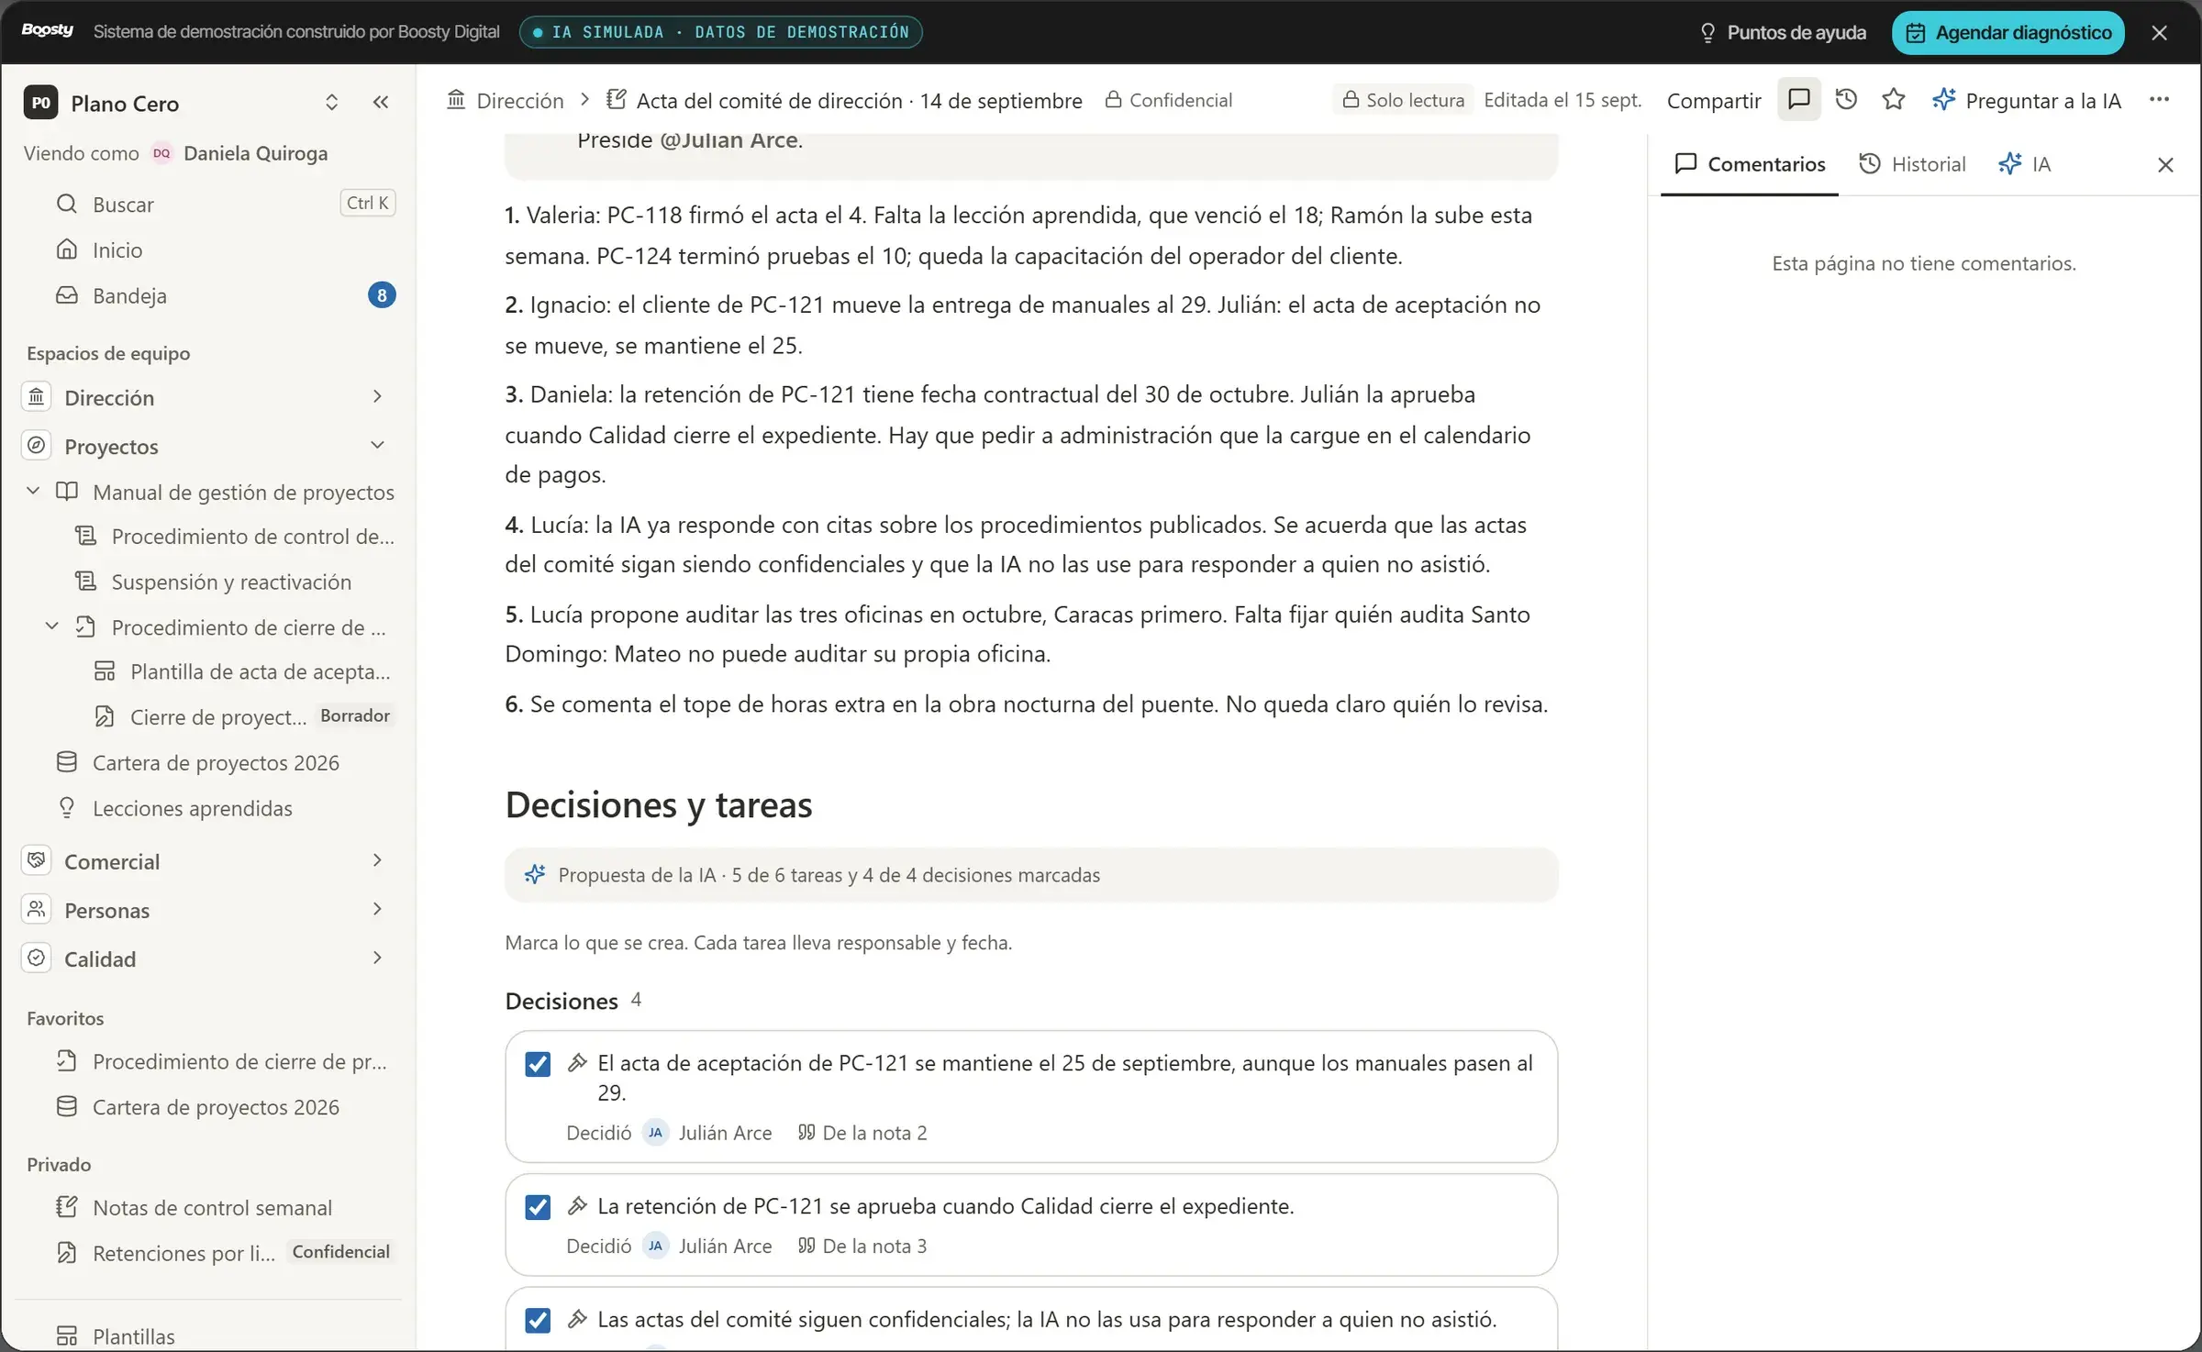Open the comments panel icon in toolbar

coord(1798,99)
